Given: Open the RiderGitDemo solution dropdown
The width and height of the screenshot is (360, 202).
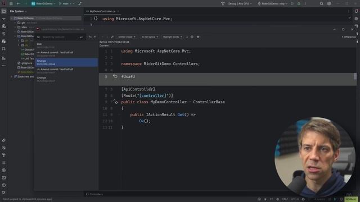Looking at the screenshot, I should click(43, 4).
